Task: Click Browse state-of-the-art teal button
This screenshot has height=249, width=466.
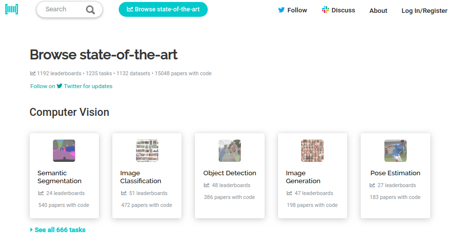Action: [x=163, y=9]
